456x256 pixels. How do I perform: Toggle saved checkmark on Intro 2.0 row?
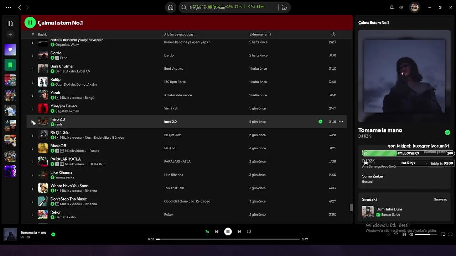(320, 122)
